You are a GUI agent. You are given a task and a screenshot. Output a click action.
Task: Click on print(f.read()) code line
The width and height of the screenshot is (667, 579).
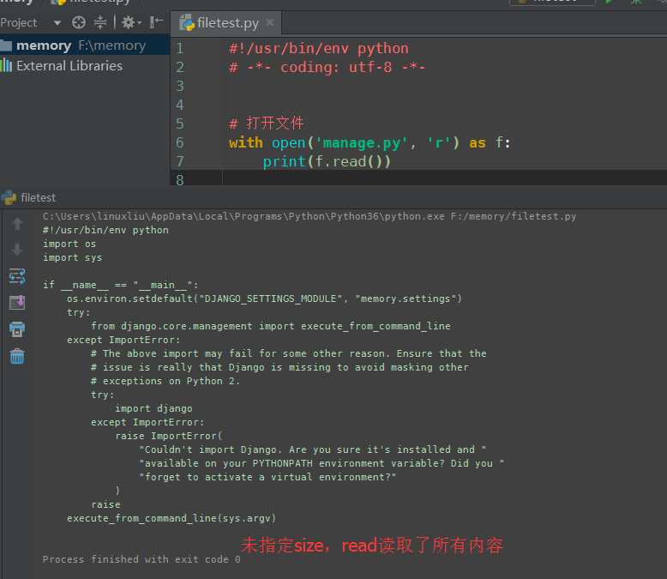(327, 162)
